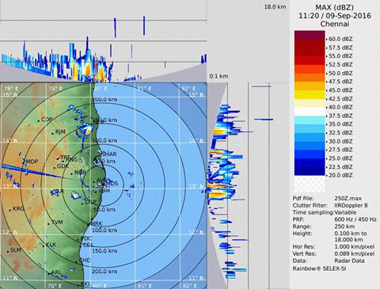The height and width of the screenshot is (289, 380).
Task: Click the SLM station label
Action: coord(16,249)
